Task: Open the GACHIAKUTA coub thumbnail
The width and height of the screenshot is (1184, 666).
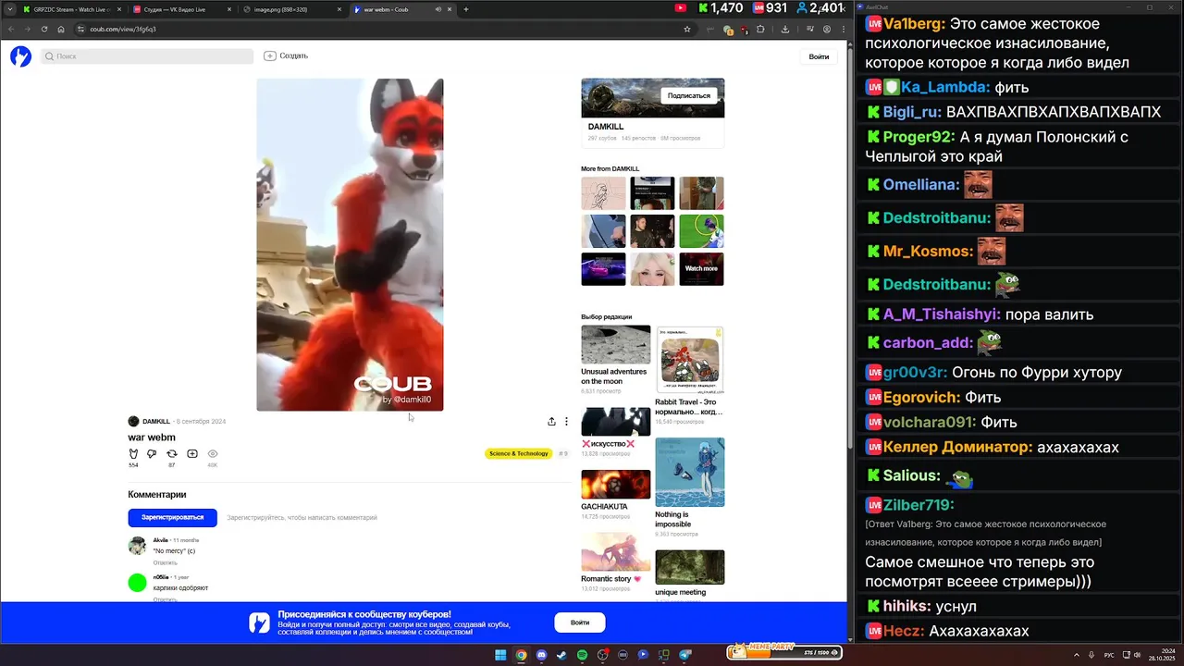Action: click(x=615, y=485)
